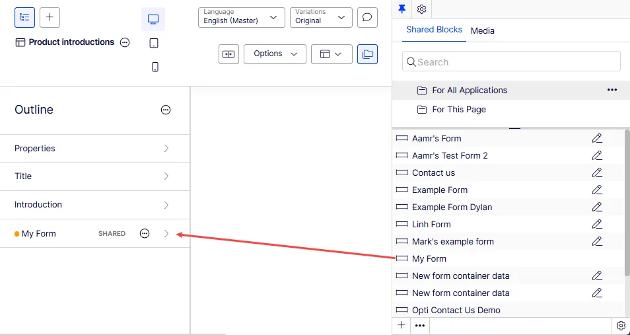The image size is (630, 335).
Task: Add new block with bottom plus icon
Action: [401, 325]
